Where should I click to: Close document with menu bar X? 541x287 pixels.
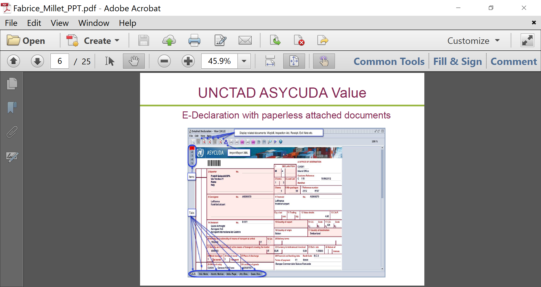point(534,23)
